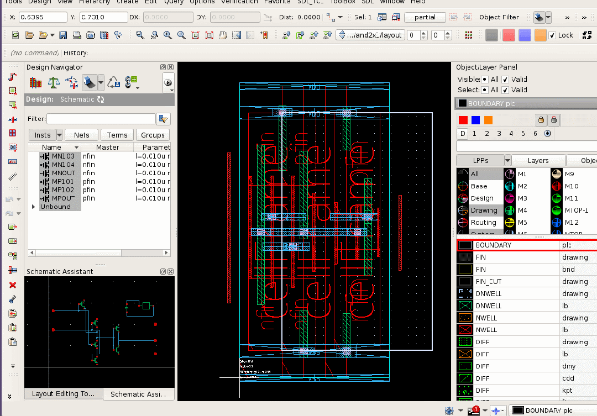Toggle the Visible Valid checkbox
Image resolution: width=597 pixels, height=416 pixels.
click(505, 79)
